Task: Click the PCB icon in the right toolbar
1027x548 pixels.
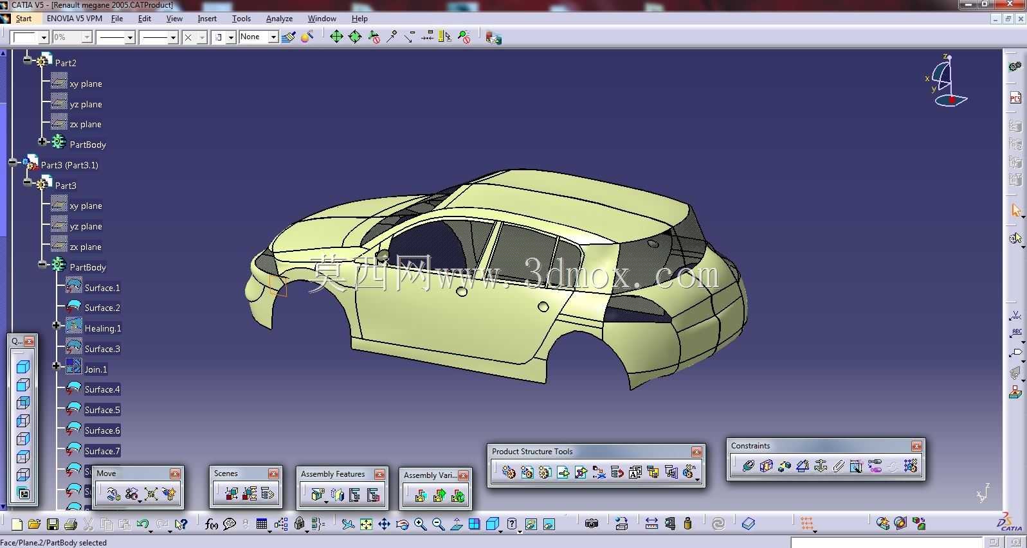Action: (x=1015, y=98)
